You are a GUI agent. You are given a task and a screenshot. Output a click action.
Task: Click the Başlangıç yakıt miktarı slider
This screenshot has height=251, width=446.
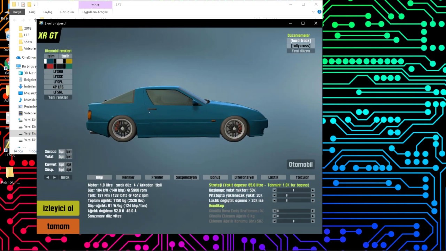(x=294, y=190)
